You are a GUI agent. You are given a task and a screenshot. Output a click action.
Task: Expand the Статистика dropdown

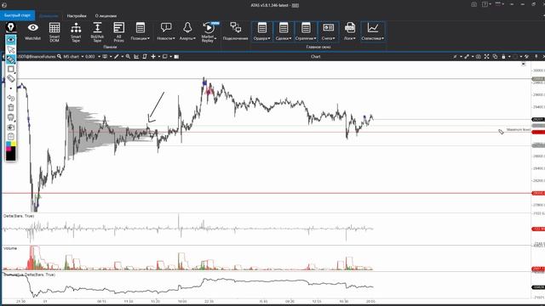[x=373, y=32]
